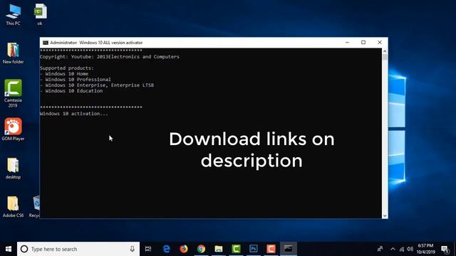Open the This PC desktop icon
The image size is (456, 256).
click(13, 14)
